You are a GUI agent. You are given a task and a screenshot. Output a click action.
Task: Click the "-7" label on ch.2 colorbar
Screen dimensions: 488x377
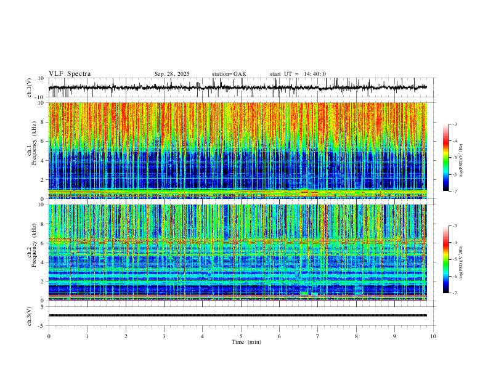coord(454,293)
